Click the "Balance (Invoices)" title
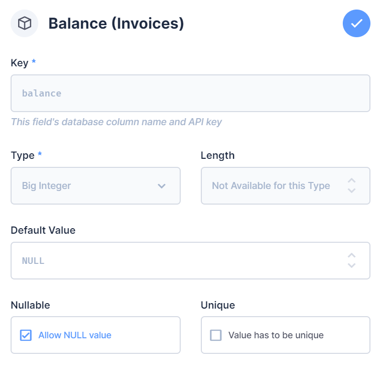This screenshot has width=379, height=383. point(116,24)
